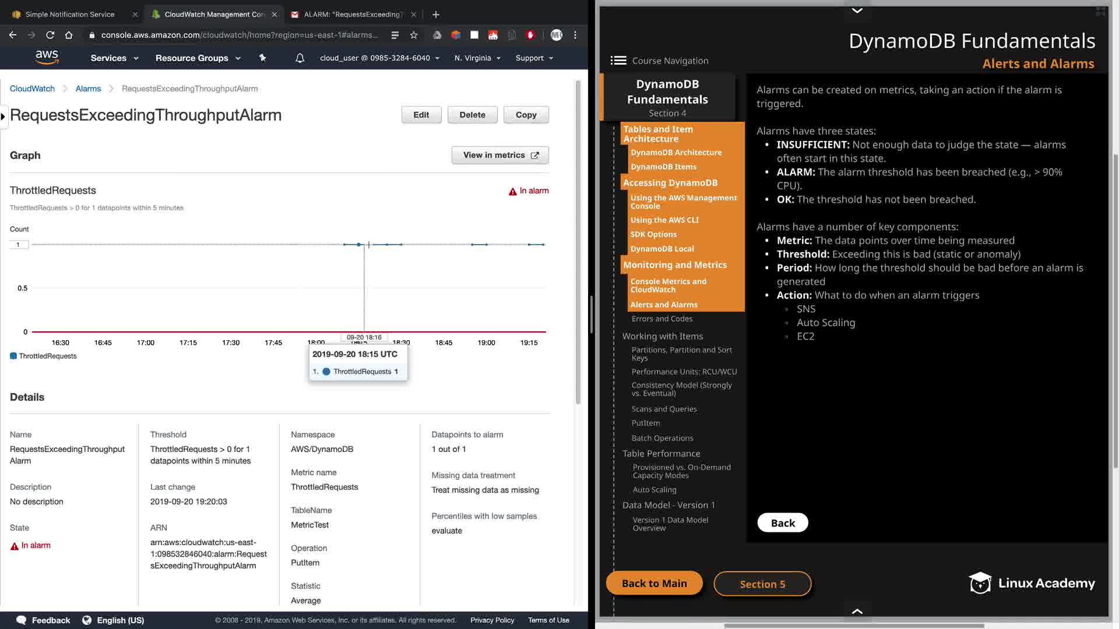1119x629 pixels.
Task: Reload the CloudWatch page
Action: pyautogui.click(x=50, y=35)
